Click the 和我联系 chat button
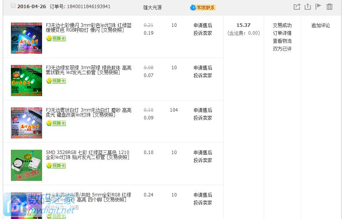 (203, 8)
